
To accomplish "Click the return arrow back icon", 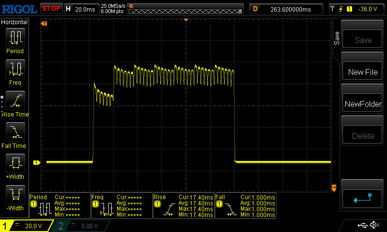I will coord(362,198).
